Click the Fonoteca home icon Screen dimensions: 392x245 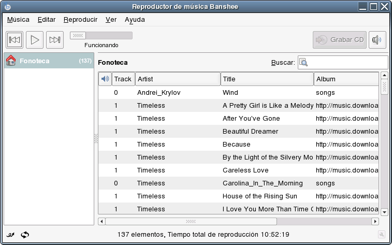[x=11, y=61]
